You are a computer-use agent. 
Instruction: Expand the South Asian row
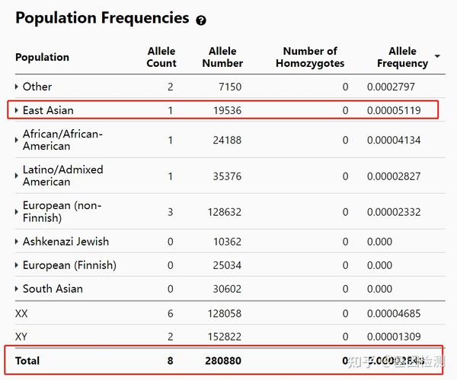[17, 290]
